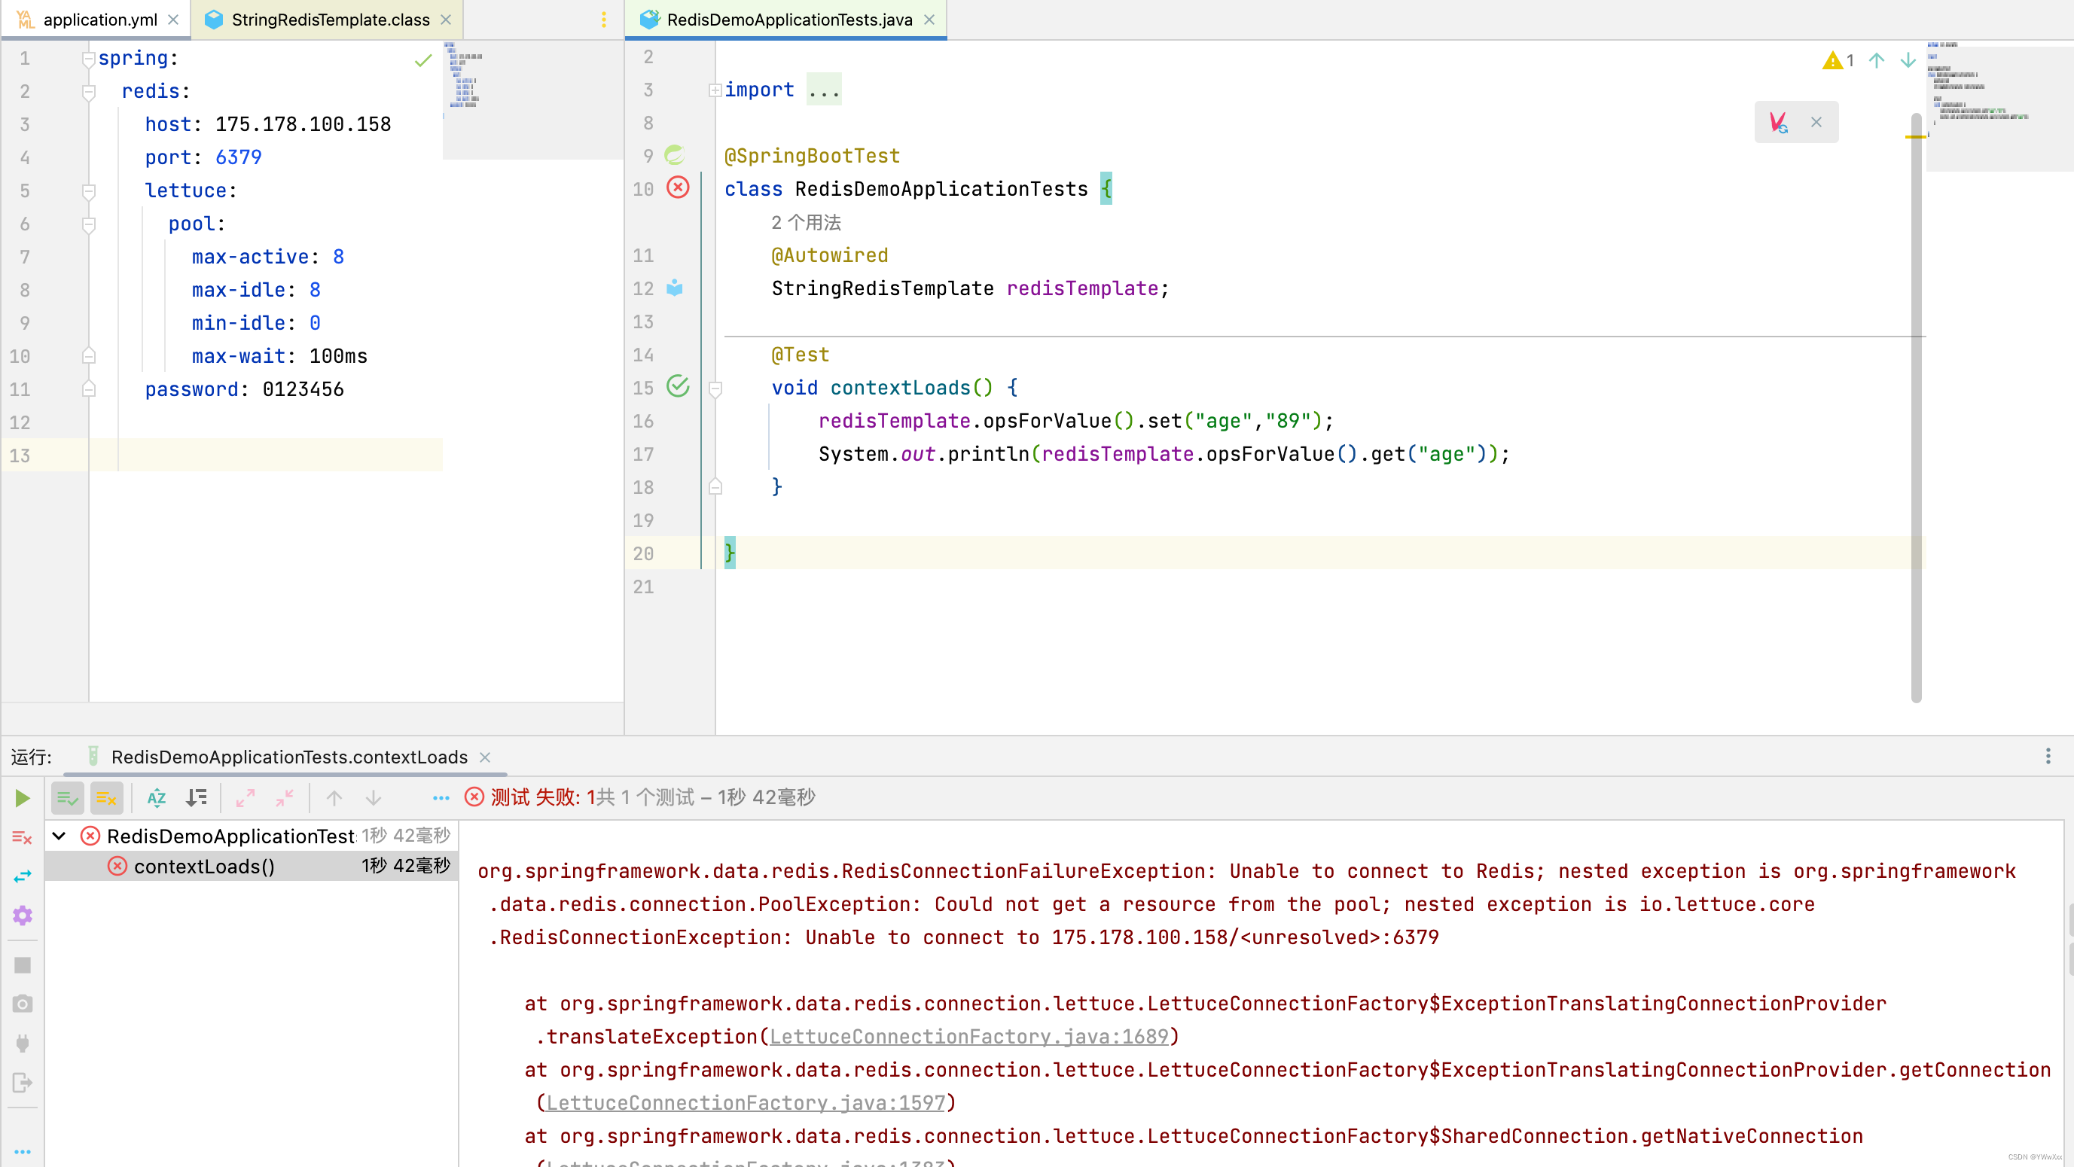Open run panel settings gear
The height and width of the screenshot is (1167, 2074).
coord(22,915)
